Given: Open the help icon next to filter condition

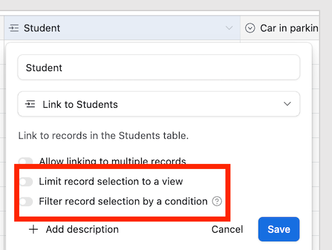Looking at the screenshot, I should pos(217,201).
